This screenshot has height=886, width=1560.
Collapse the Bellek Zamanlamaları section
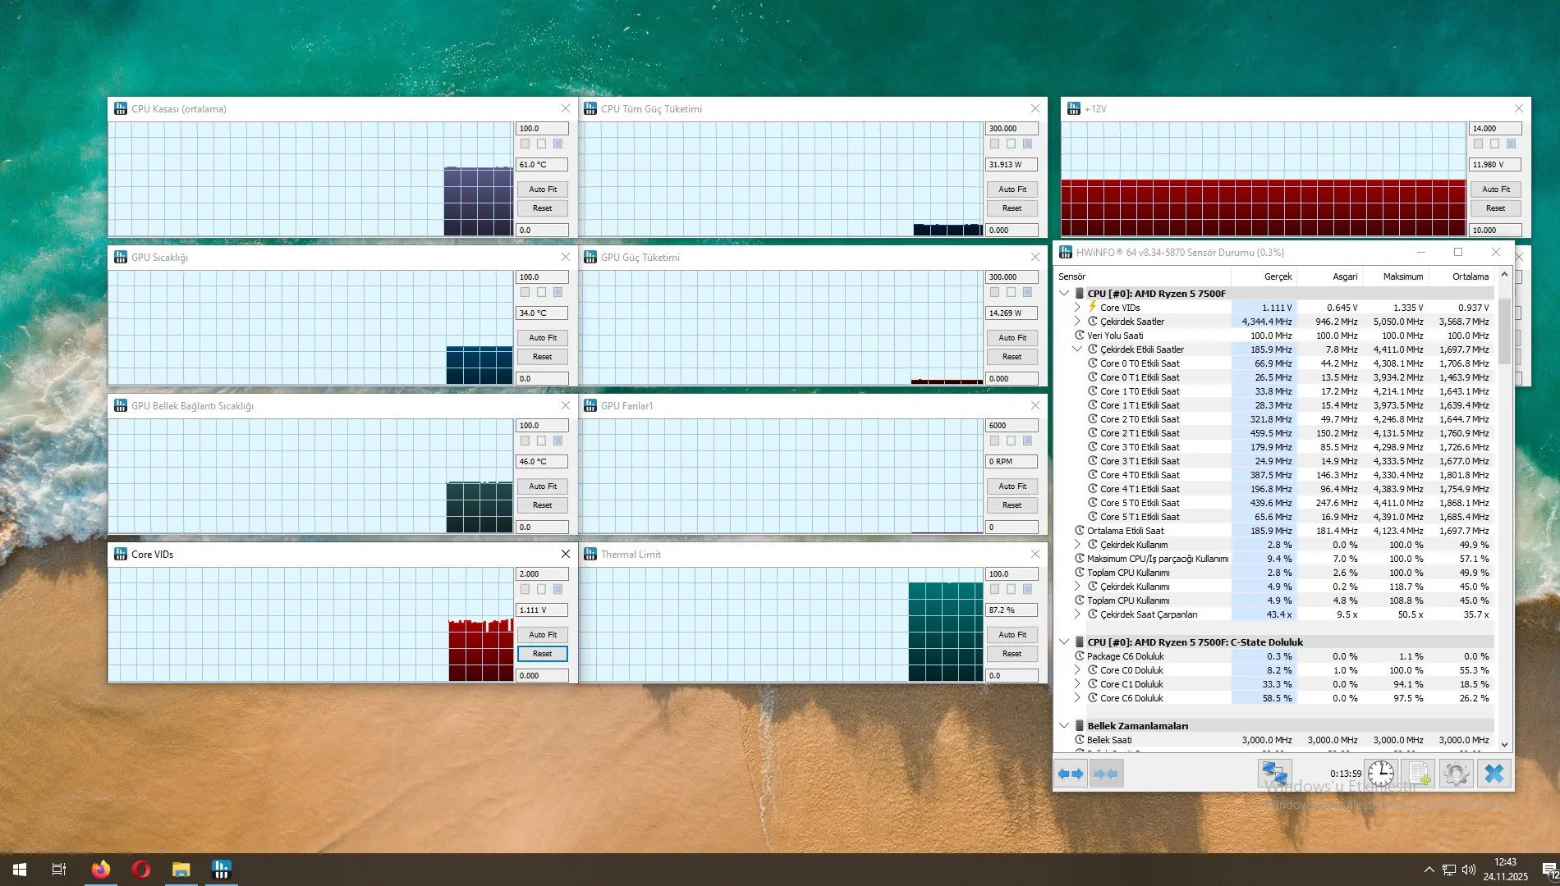click(1064, 726)
